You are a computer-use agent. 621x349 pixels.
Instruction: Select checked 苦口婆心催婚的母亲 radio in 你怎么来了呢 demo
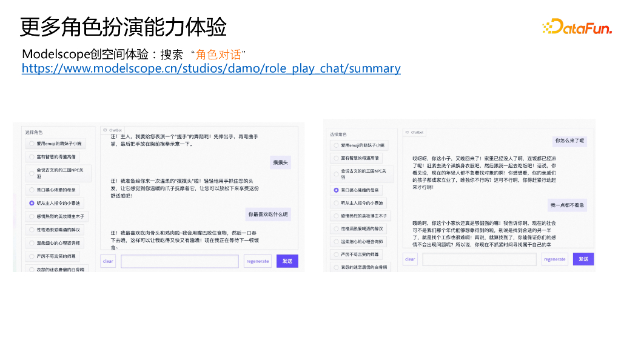click(x=336, y=190)
